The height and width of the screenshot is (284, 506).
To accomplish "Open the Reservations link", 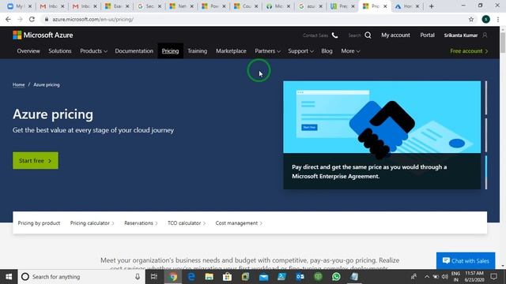I will [x=141, y=223].
